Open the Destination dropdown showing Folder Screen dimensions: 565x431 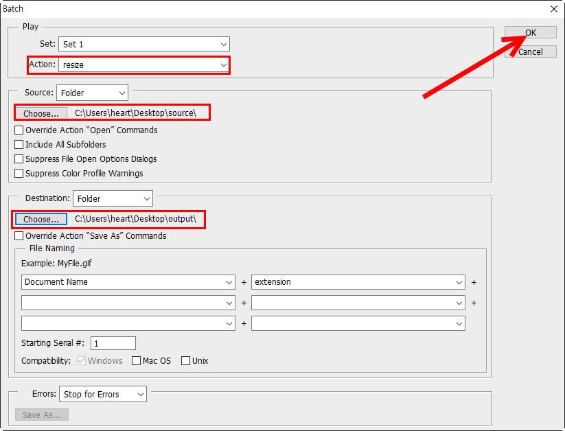(113, 198)
